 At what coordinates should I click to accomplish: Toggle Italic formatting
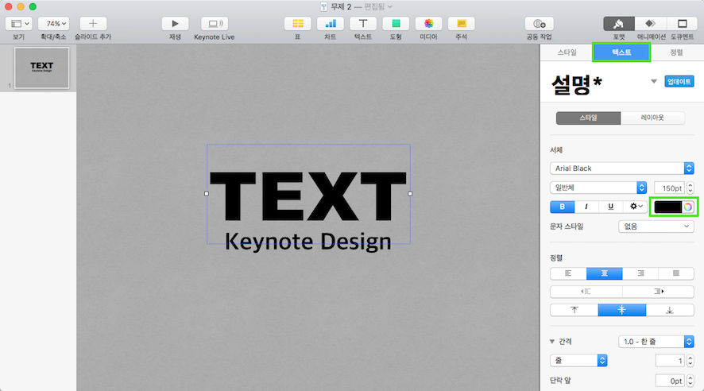(x=586, y=207)
